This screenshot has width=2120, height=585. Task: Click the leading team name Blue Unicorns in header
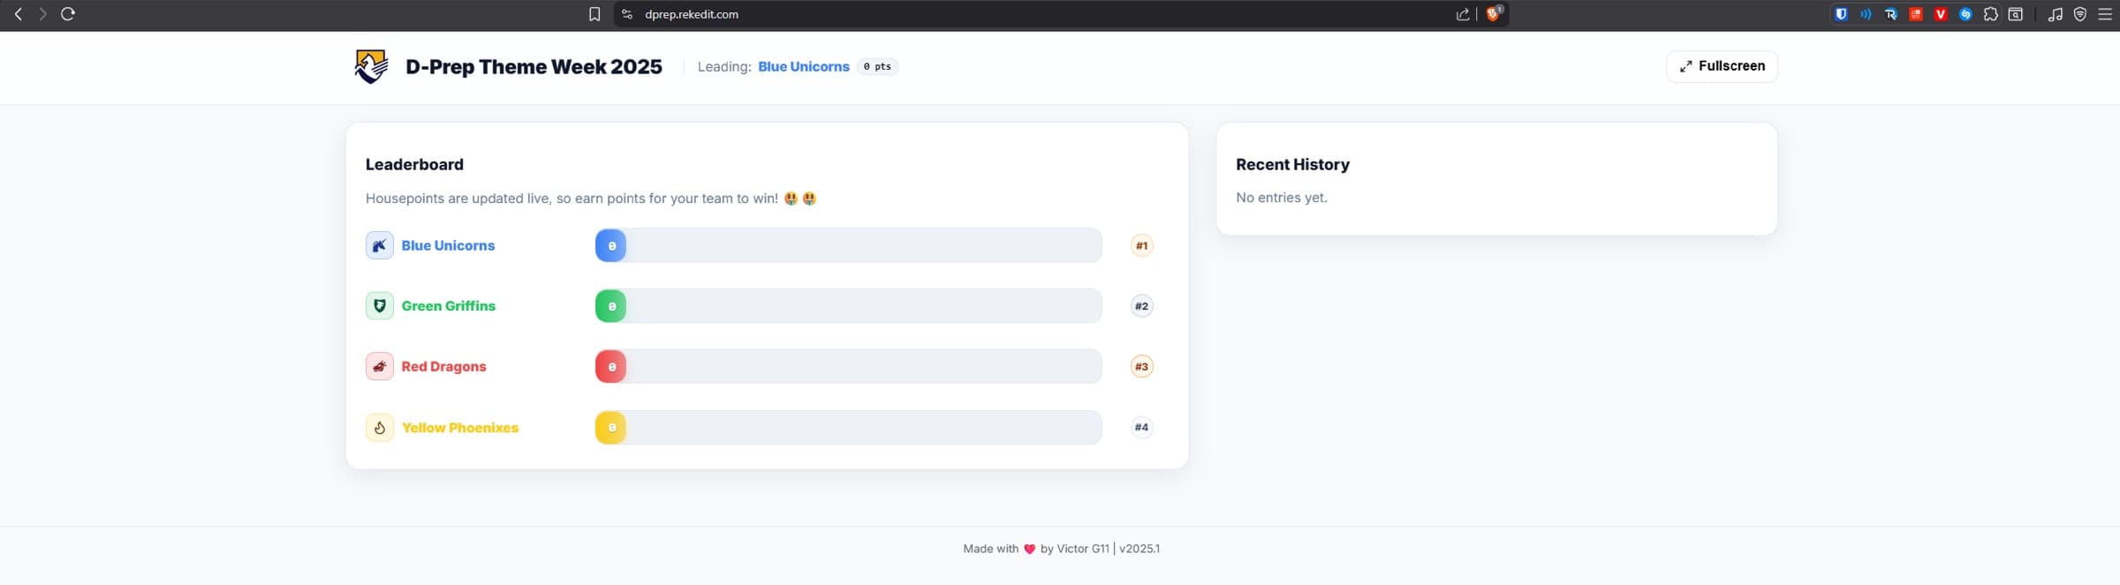(803, 66)
